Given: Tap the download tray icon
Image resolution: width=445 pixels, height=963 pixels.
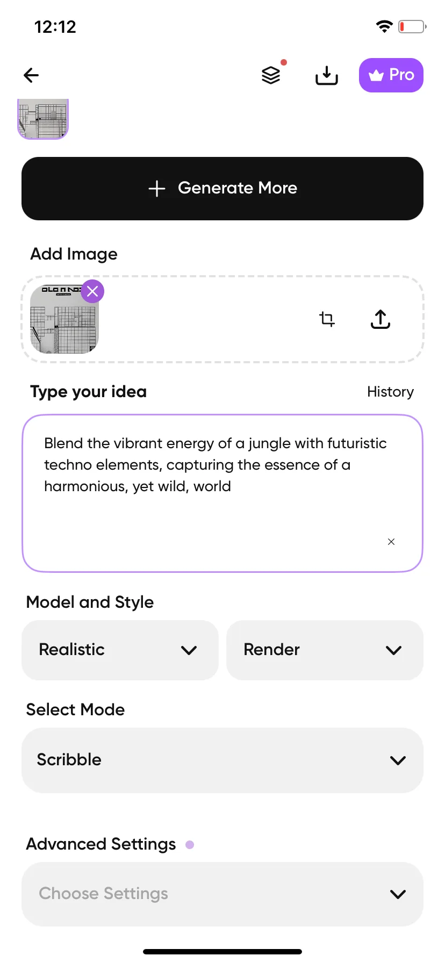Looking at the screenshot, I should [327, 75].
